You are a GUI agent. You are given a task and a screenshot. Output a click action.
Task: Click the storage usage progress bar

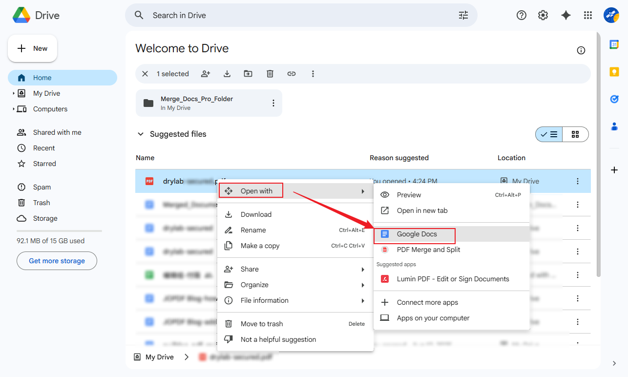click(x=59, y=230)
